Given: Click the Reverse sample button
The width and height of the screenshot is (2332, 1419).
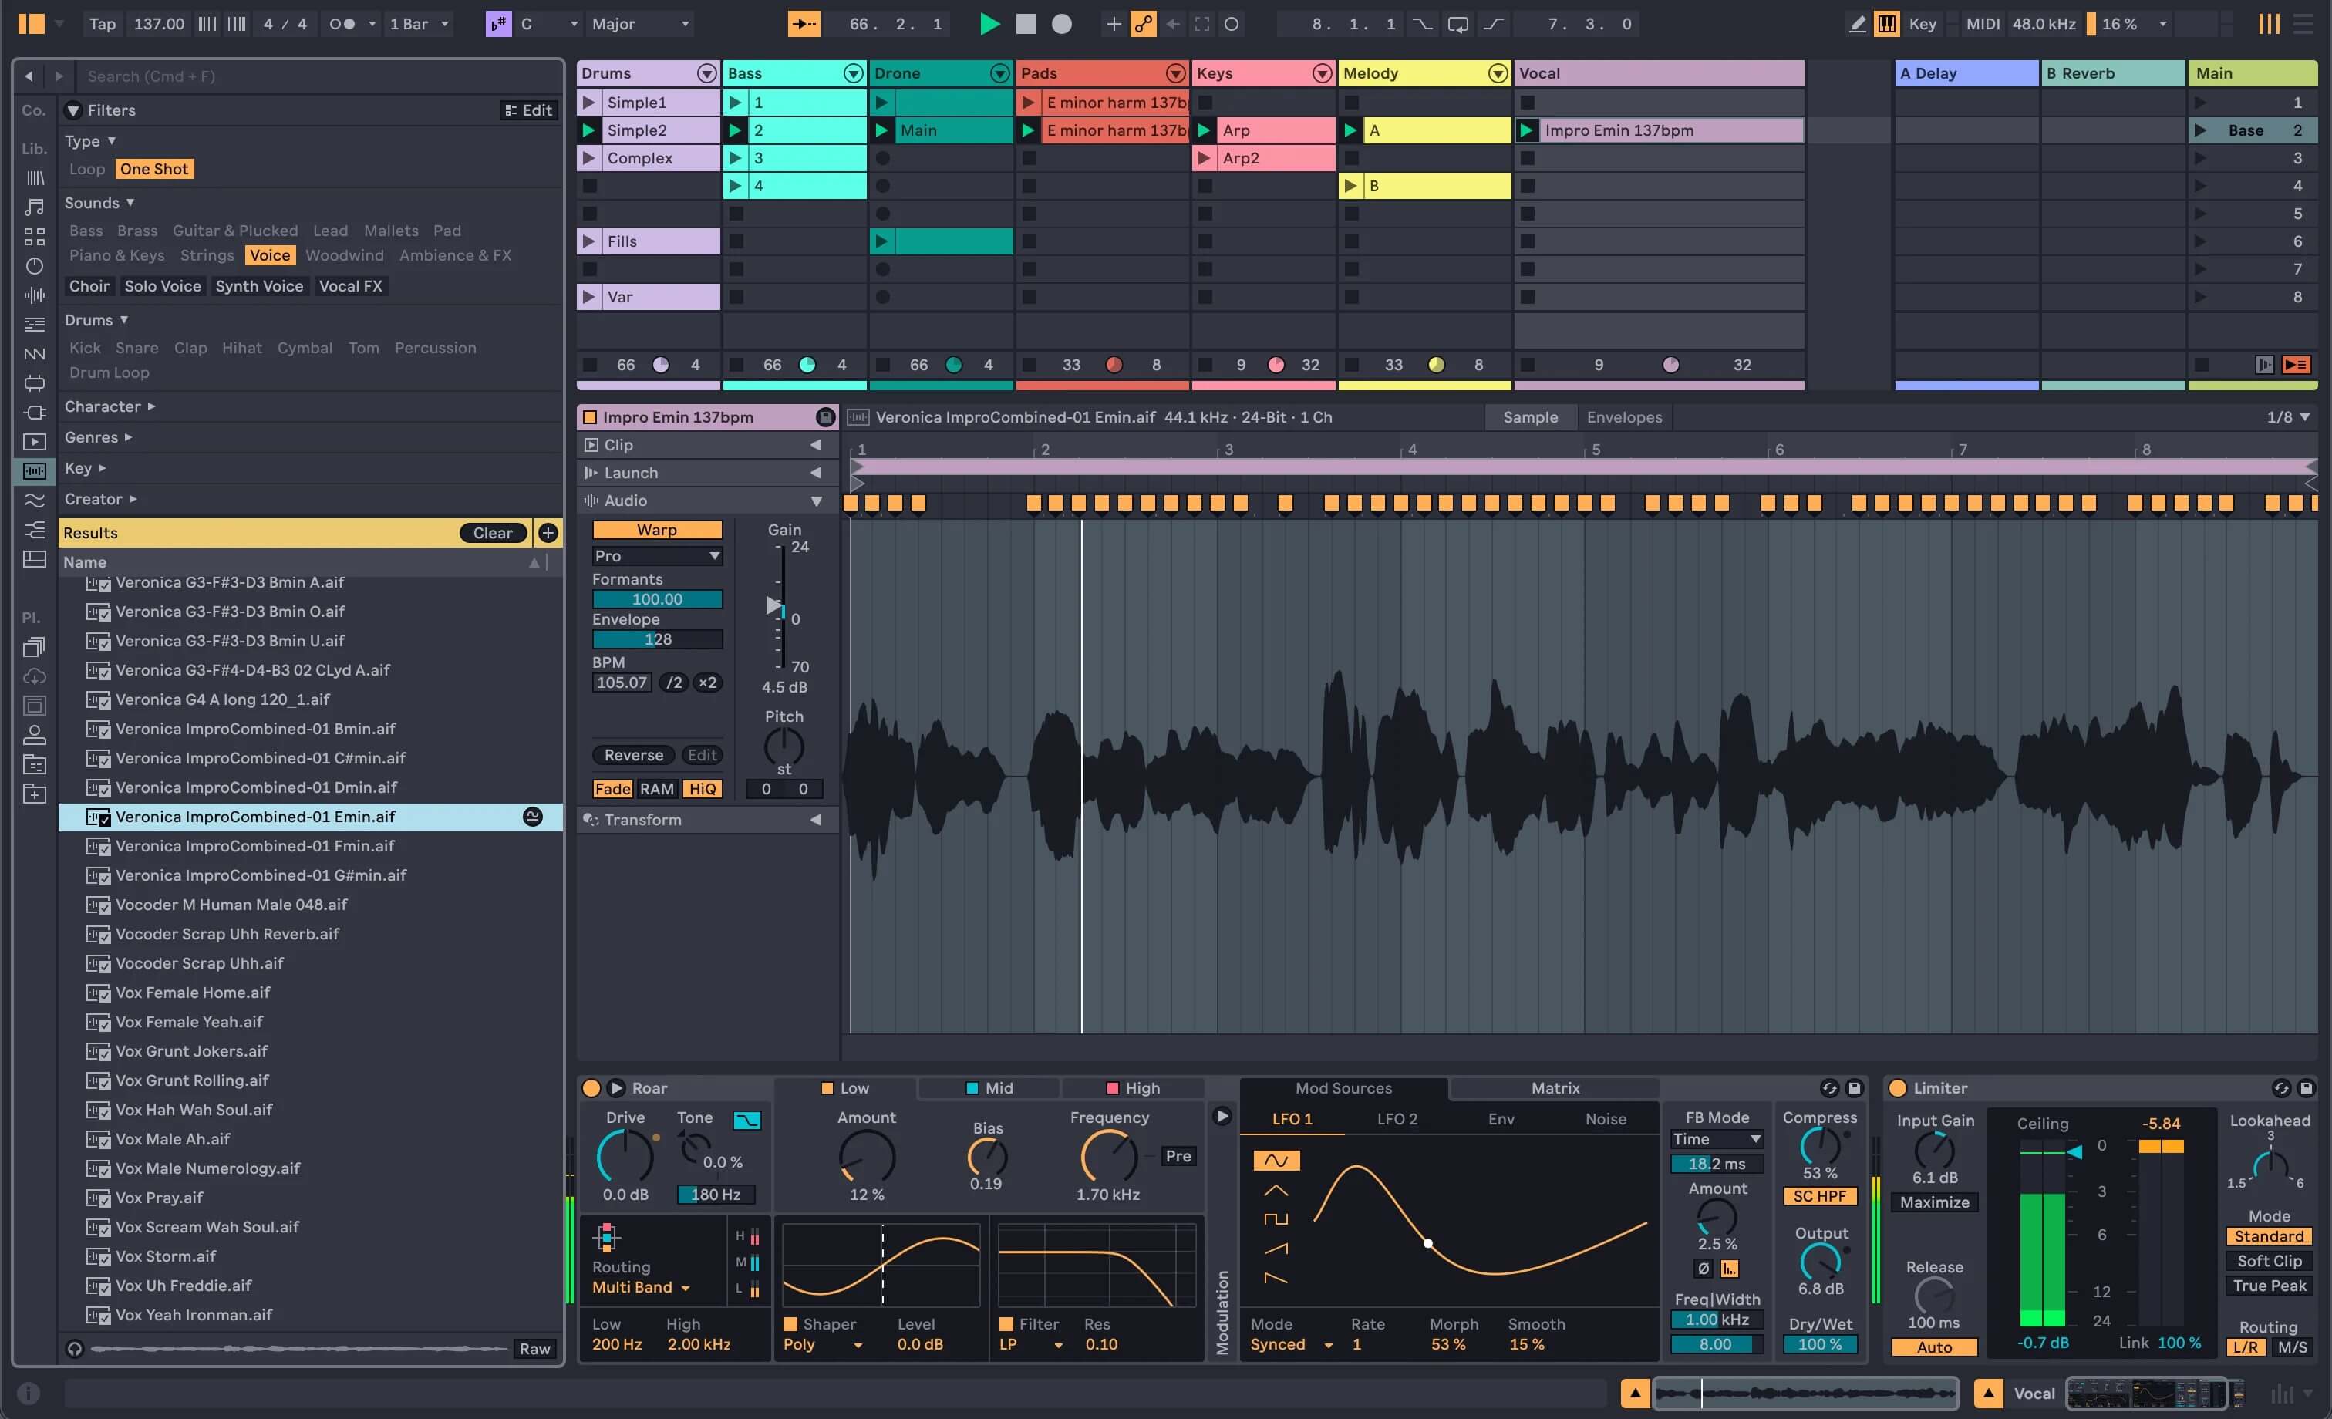Looking at the screenshot, I should point(633,754).
